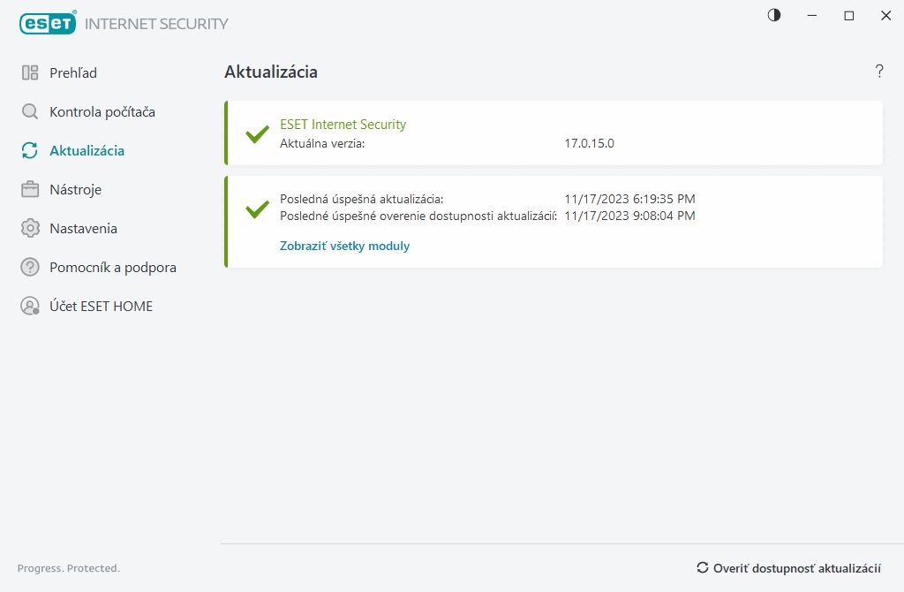Click Overiť dostupnosť aktualizácií button
The height and width of the screenshot is (592, 904).
pos(788,568)
